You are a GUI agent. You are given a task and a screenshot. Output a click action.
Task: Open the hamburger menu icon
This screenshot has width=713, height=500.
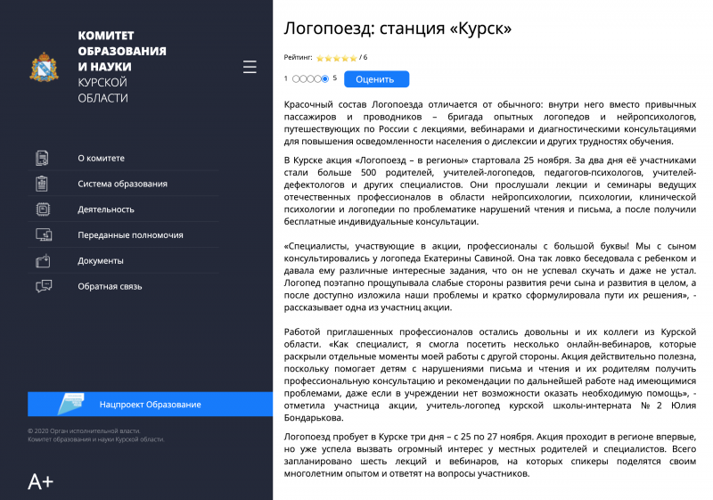point(250,67)
